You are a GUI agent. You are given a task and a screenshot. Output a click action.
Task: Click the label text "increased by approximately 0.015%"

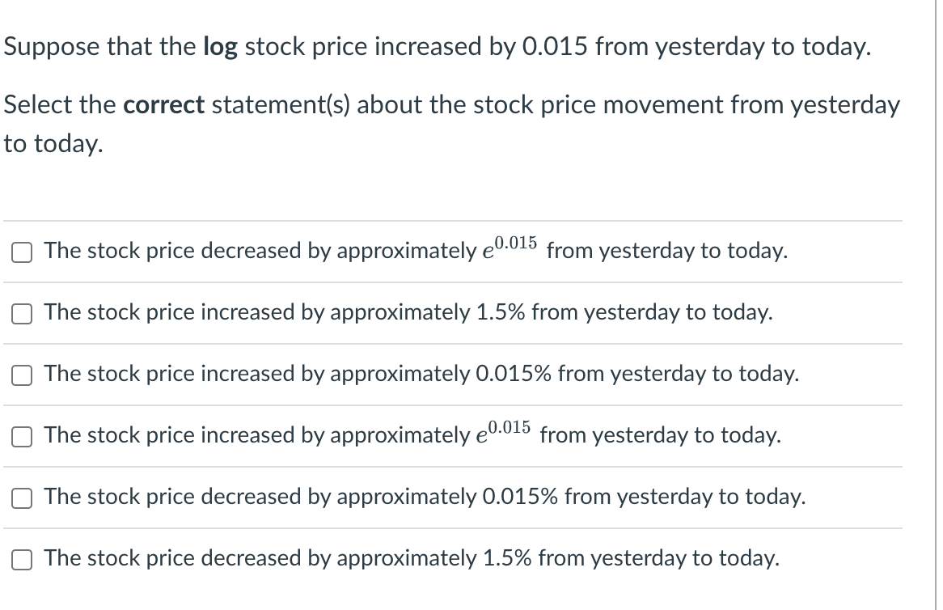pyautogui.click(x=376, y=375)
